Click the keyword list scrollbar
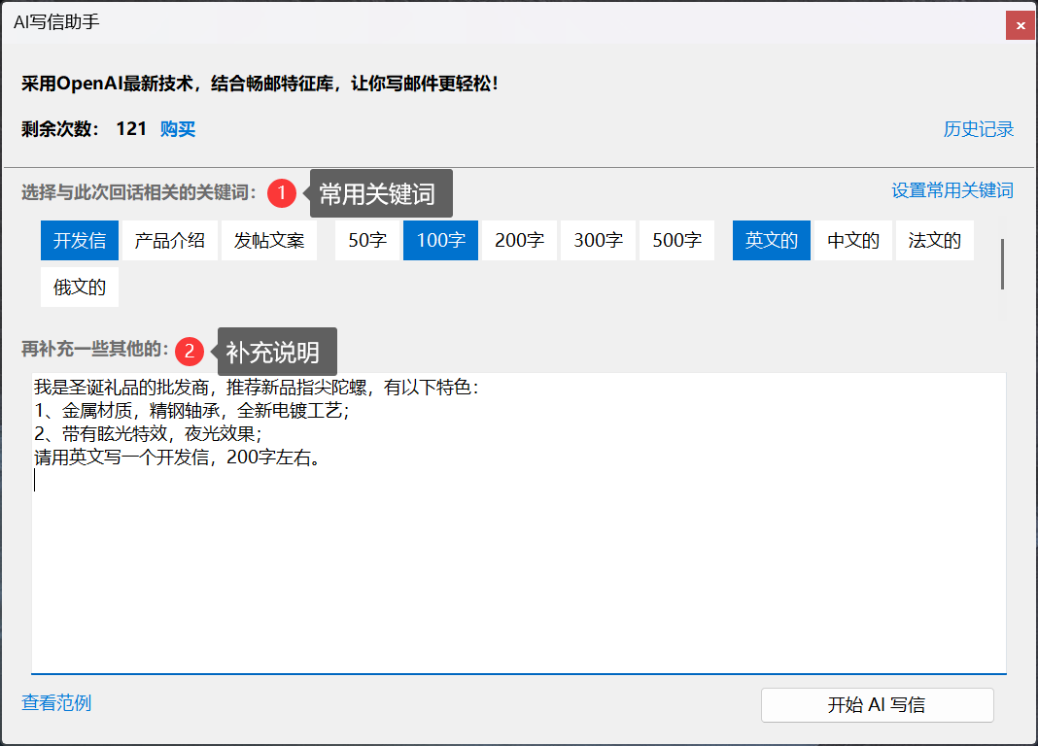 pos(1002,264)
